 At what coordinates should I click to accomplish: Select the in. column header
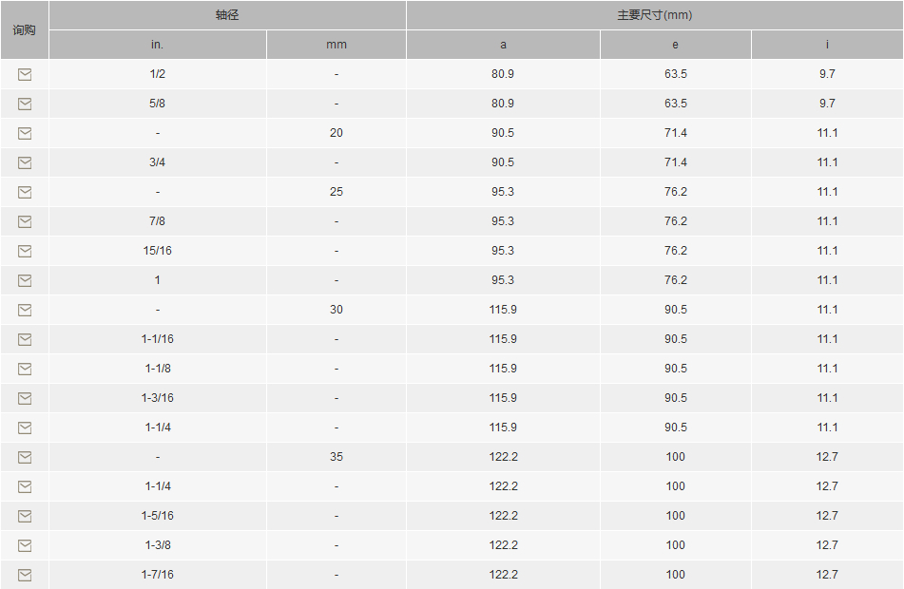[158, 45]
